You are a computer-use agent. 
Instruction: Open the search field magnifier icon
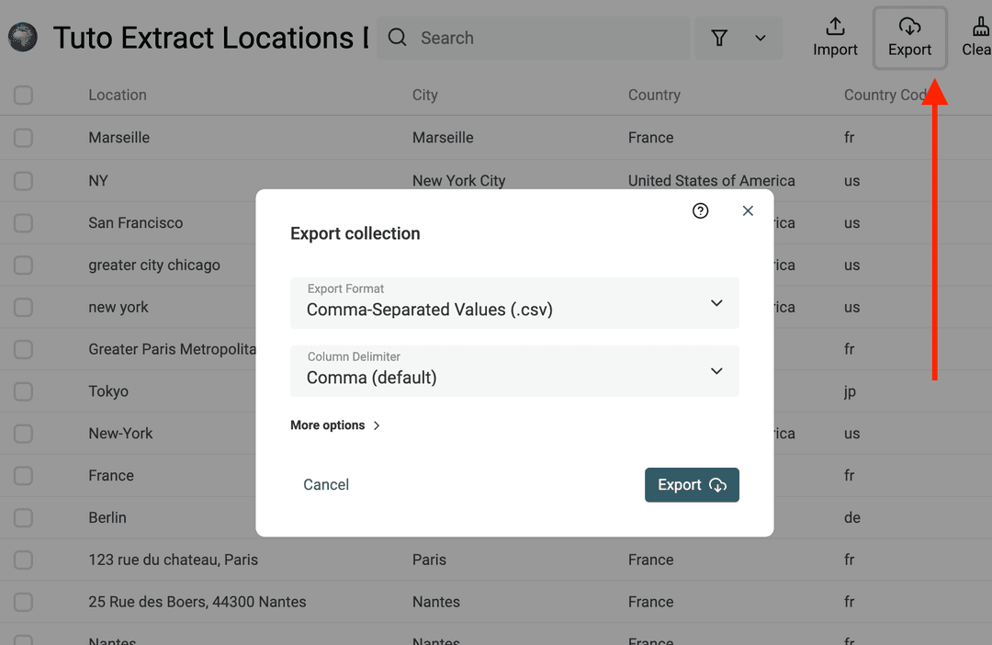pos(396,38)
